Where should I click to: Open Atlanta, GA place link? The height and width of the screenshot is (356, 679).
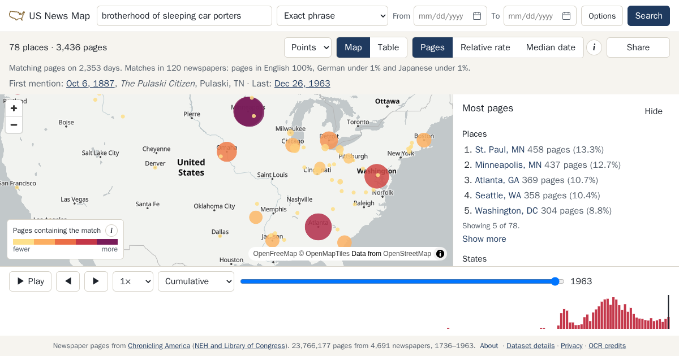point(497,180)
